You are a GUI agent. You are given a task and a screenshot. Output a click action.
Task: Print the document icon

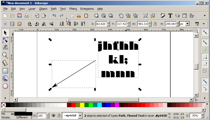[27, 16]
